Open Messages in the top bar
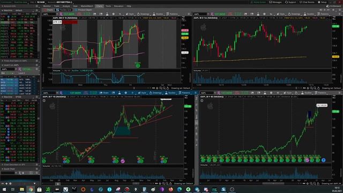The image size is (343, 193). (275, 2)
